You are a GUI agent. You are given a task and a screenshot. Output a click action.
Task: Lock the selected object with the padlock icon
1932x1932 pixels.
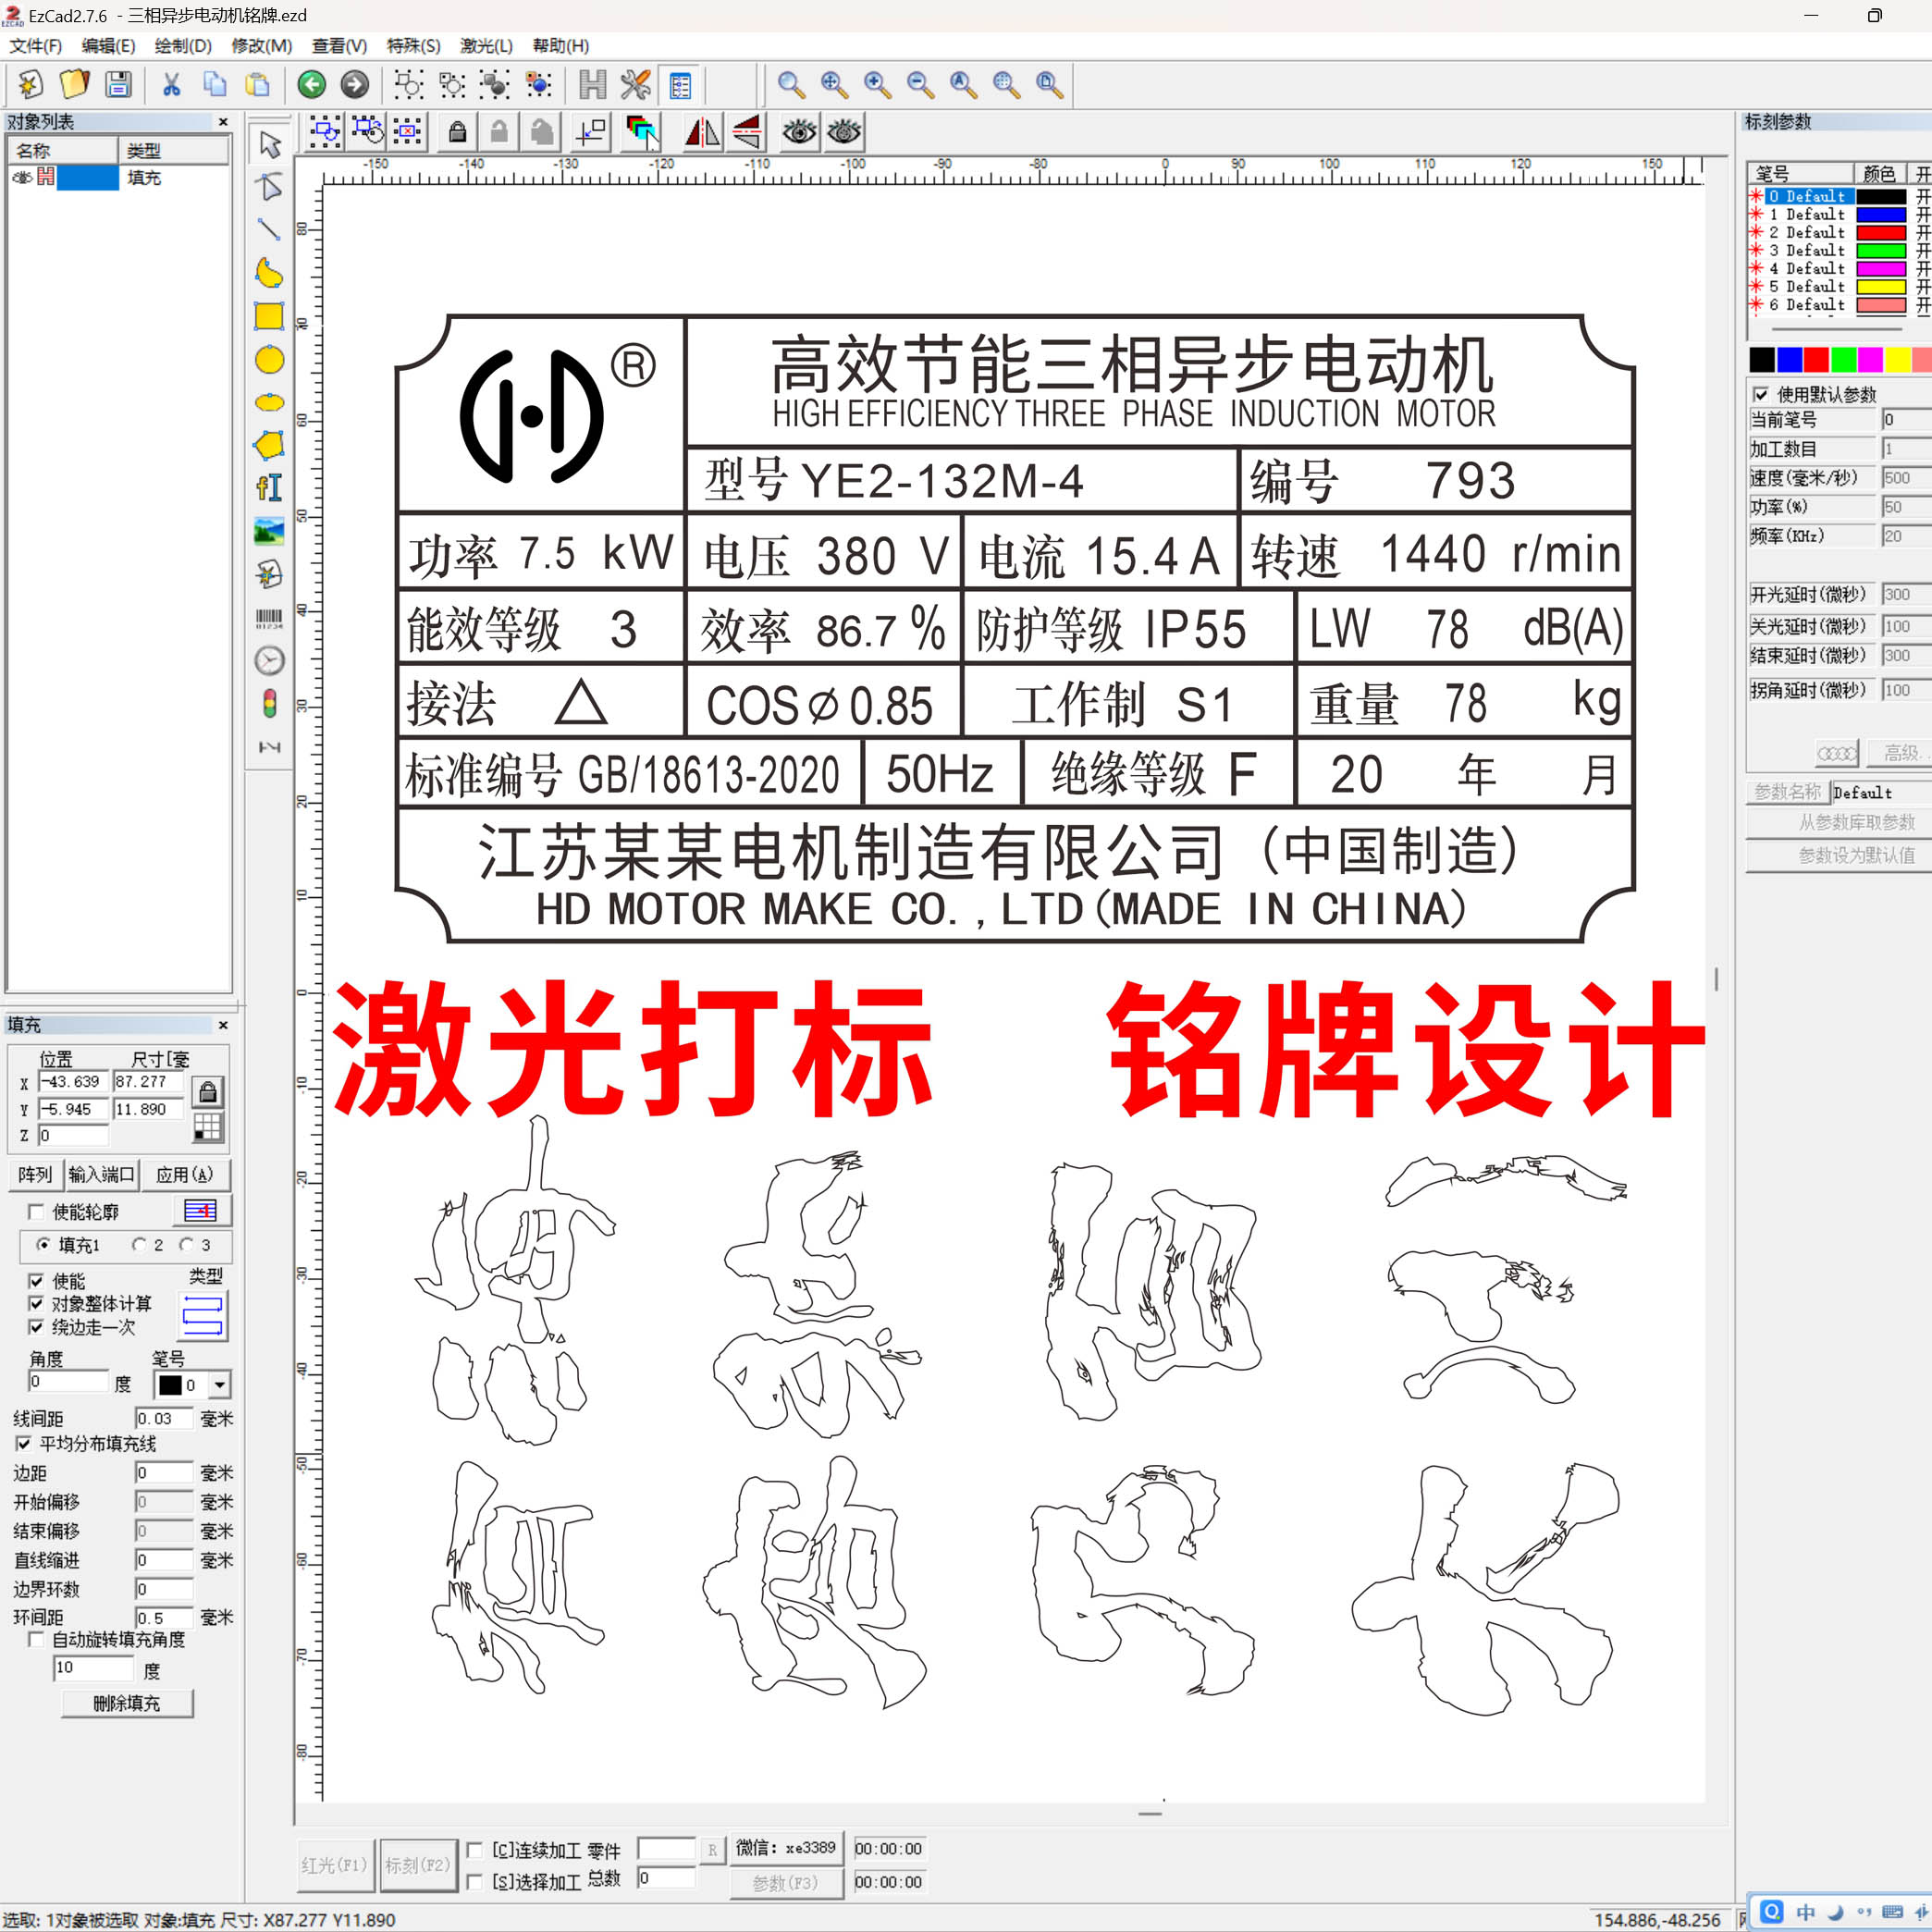459,131
